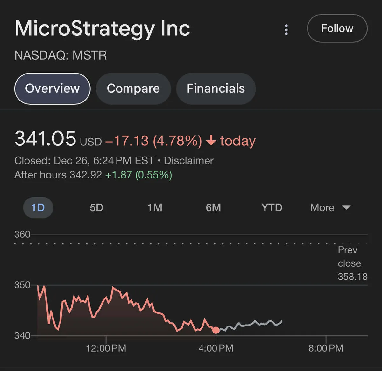Click the dropdown arrow beside More
The height and width of the screenshot is (371, 382).
(346, 207)
